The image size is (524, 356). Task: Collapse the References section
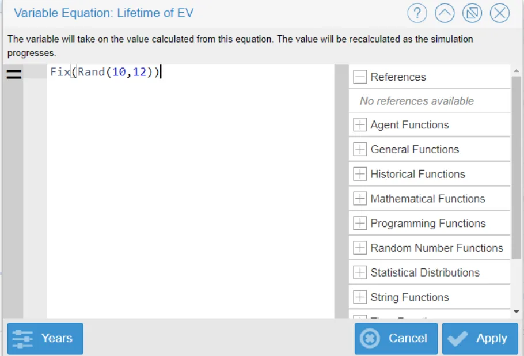pyautogui.click(x=360, y=77)
